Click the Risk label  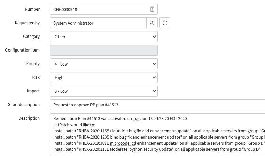(x=36, y=77)
